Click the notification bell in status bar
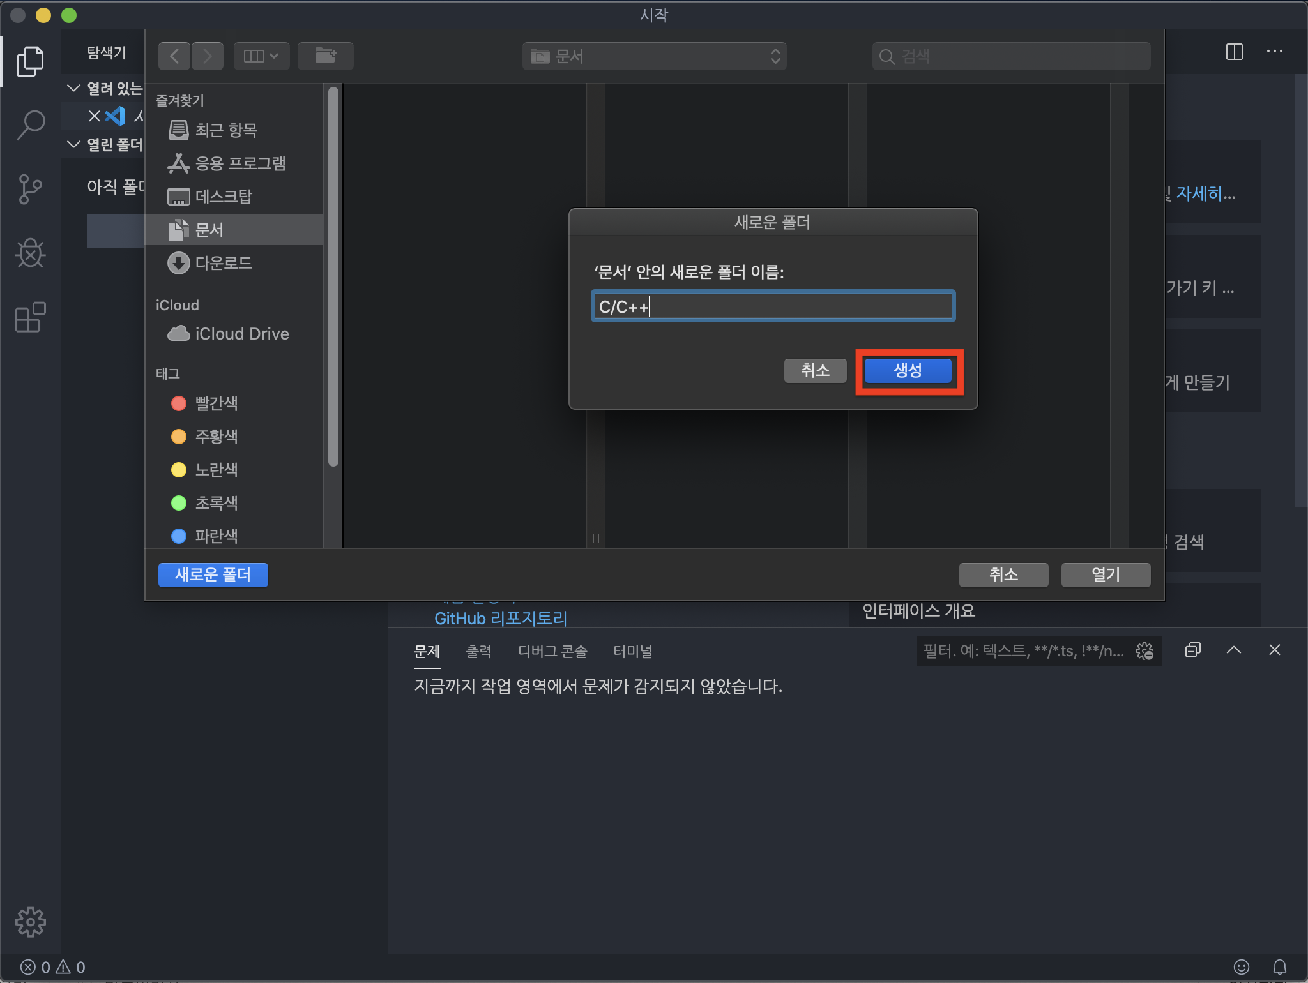Viewport: 1308px width, 983px height. pyautogui.click(x=1279, y=967)
